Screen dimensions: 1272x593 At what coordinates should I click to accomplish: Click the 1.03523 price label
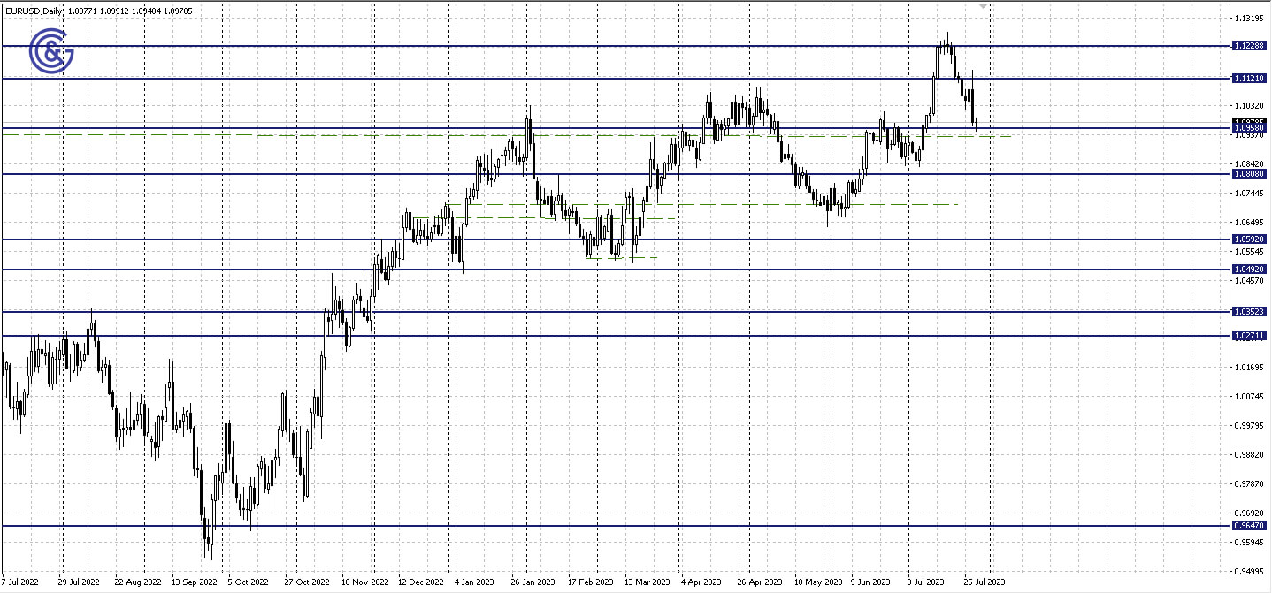pos(1247,311)
